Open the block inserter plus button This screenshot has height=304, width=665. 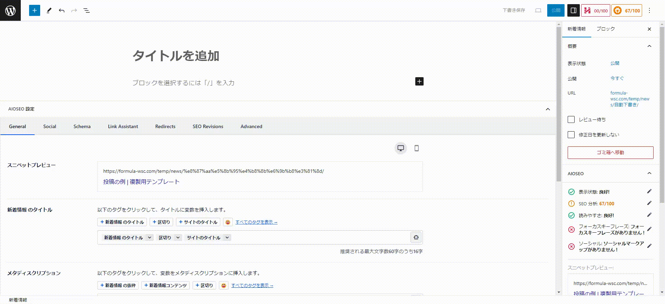click(34, 10)
